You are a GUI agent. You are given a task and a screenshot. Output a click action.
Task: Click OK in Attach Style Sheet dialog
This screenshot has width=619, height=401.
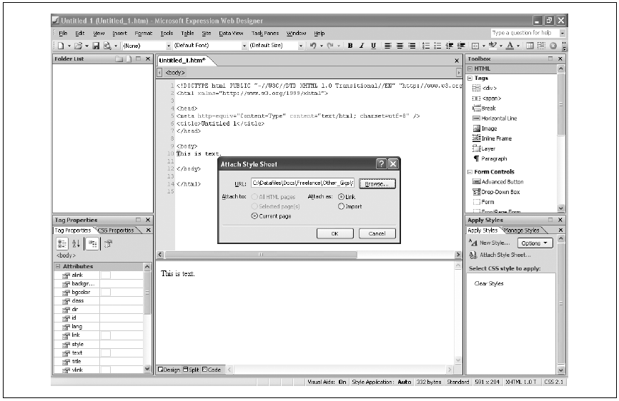[x=335, y=233]
